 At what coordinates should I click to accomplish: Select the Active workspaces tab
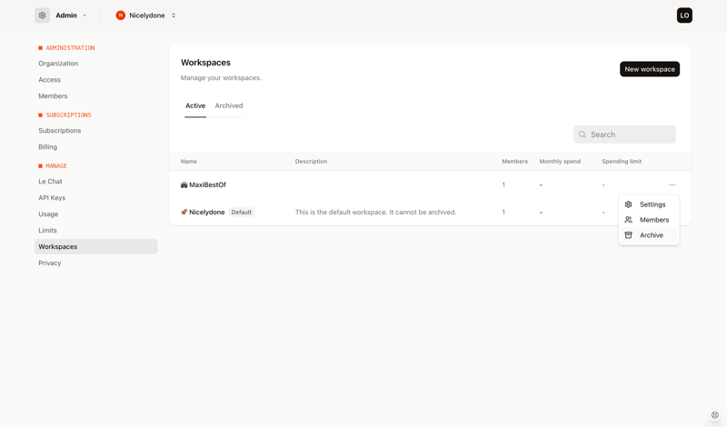195,105
